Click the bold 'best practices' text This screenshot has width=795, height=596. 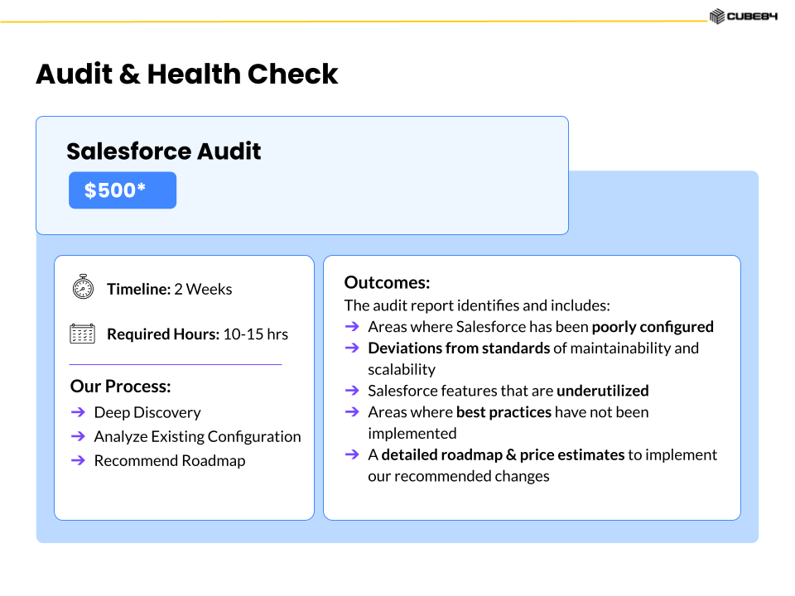(x=503, y=412)
